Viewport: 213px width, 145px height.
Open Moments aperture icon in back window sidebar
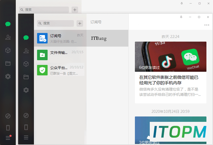point(8,76)
